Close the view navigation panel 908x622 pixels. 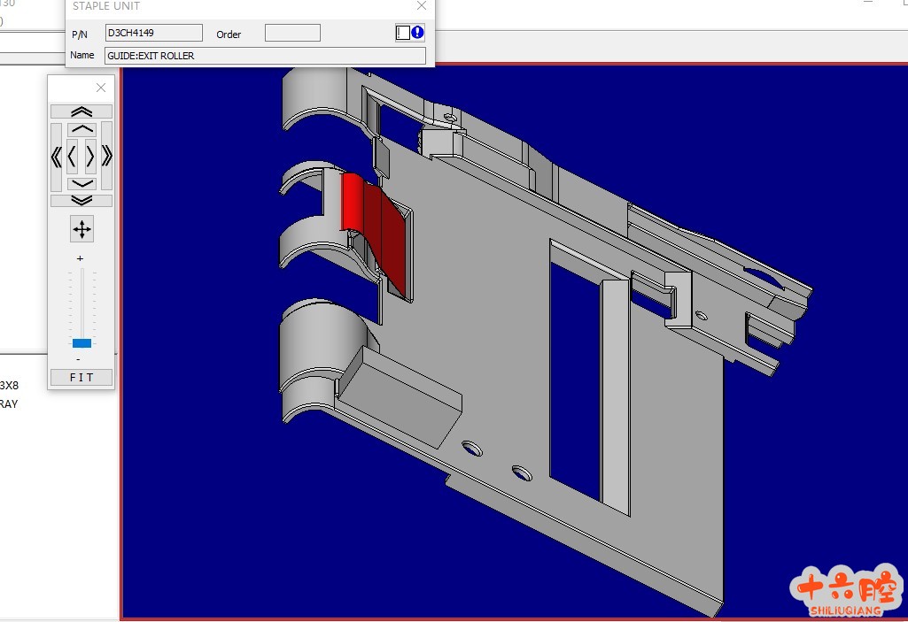click(101, 88)
